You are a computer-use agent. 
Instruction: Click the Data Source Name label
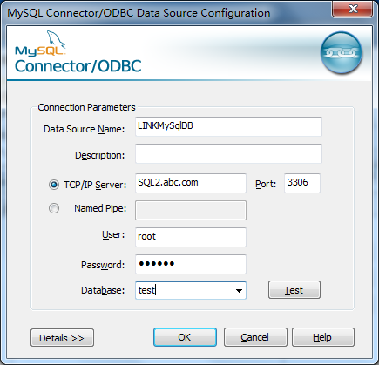pyautogui.click(x=84, y=129)
